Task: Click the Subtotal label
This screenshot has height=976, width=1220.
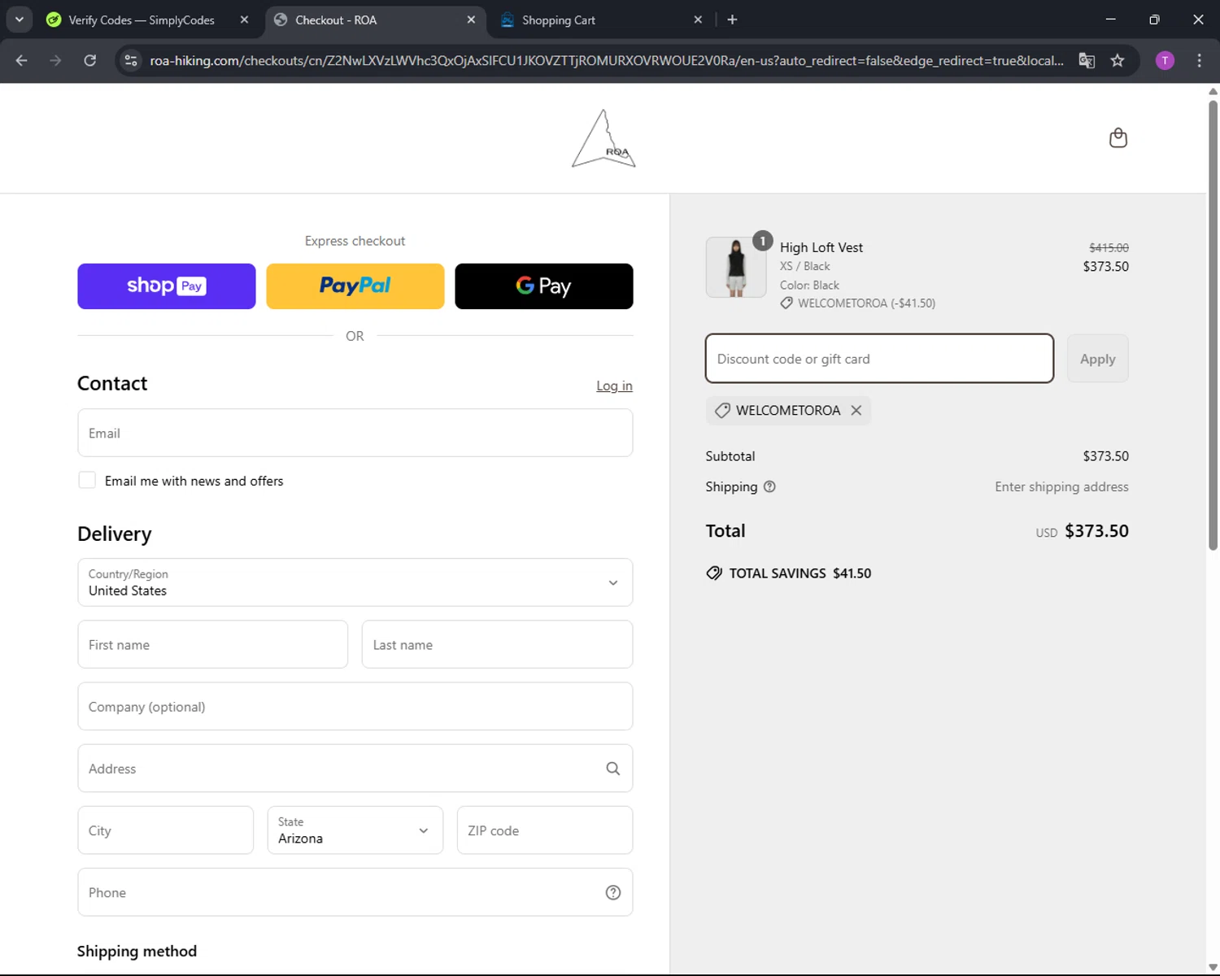Action: click(x=730, y=456)
